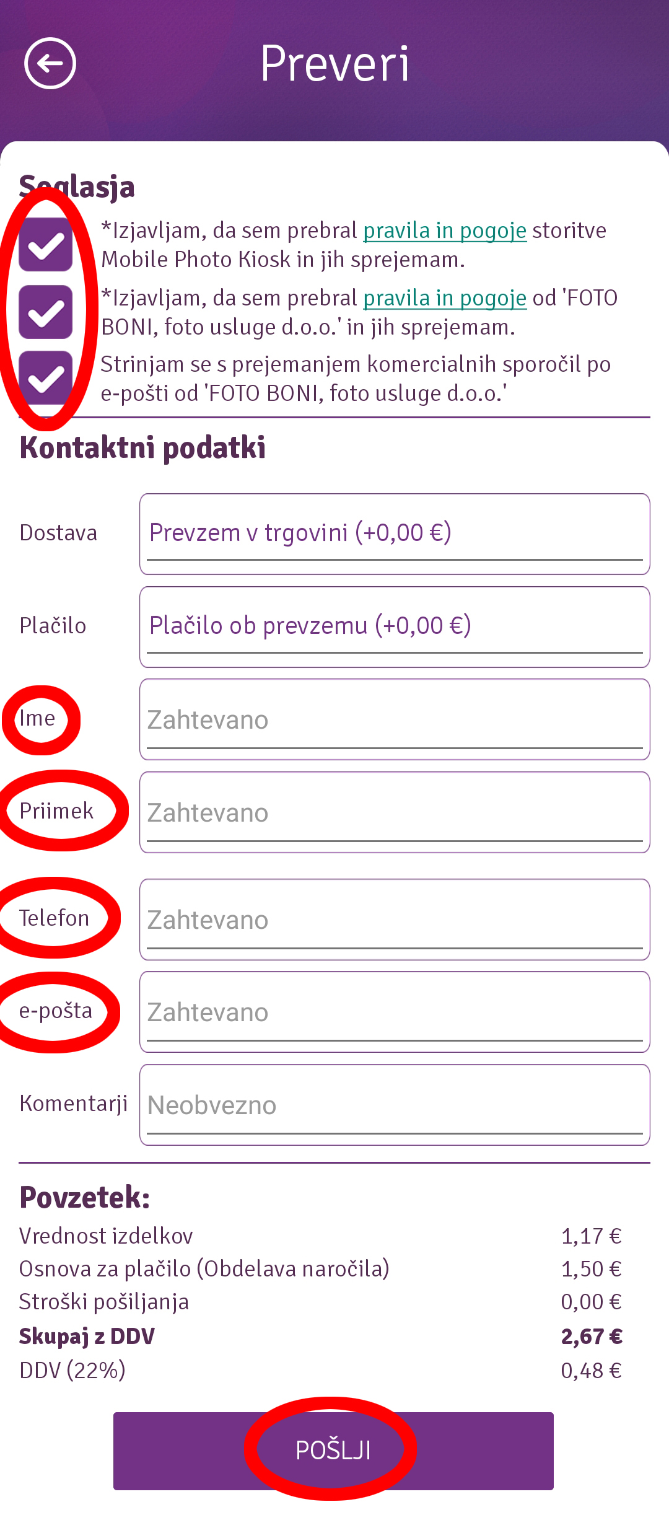The height and width of the screenshot is (1533, 669).
Task: Tap the Kontaktni podatki heading
Action: [x=142, y=447]
